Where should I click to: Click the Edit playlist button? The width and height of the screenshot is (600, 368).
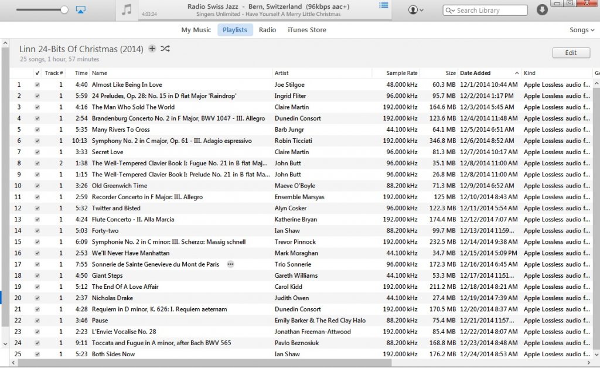[x=571, y=53]
